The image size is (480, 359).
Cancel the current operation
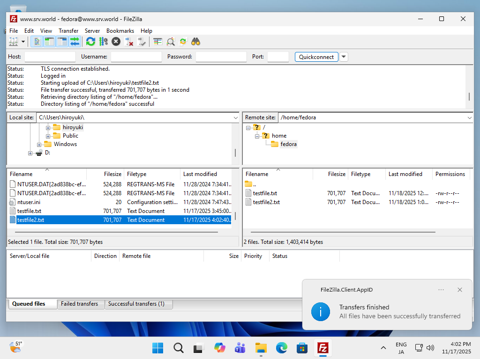tap(116, 42)
